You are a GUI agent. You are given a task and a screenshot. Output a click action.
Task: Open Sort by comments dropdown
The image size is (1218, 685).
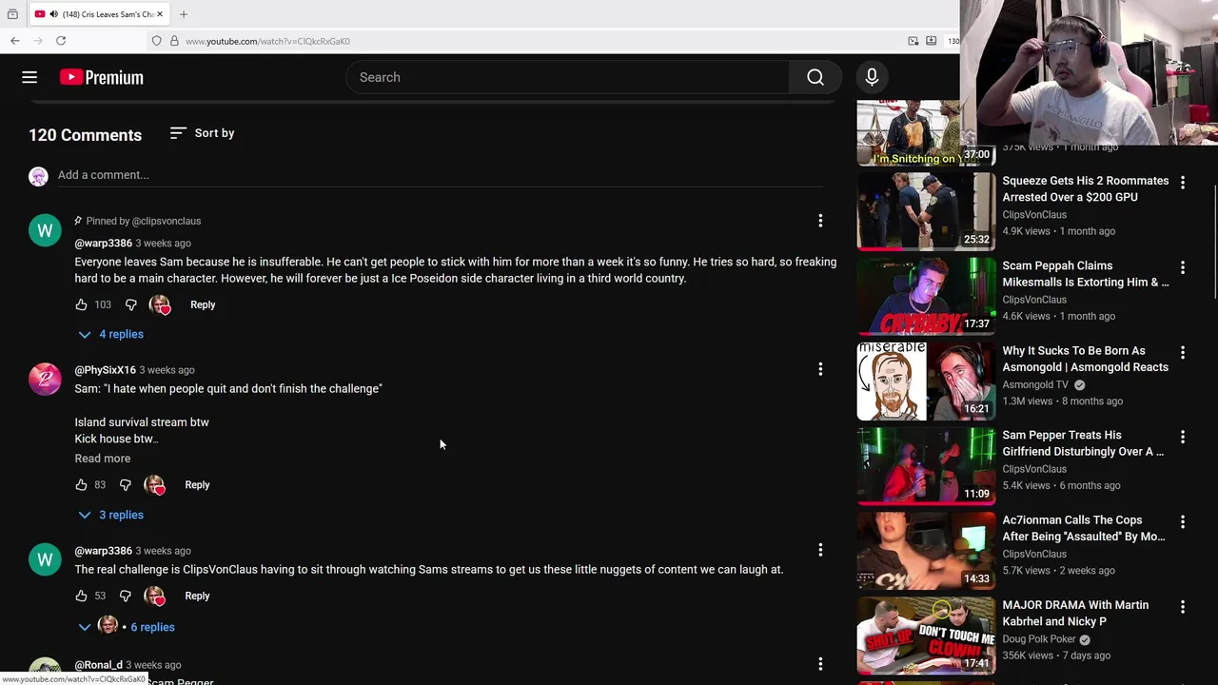click(202, 133)
